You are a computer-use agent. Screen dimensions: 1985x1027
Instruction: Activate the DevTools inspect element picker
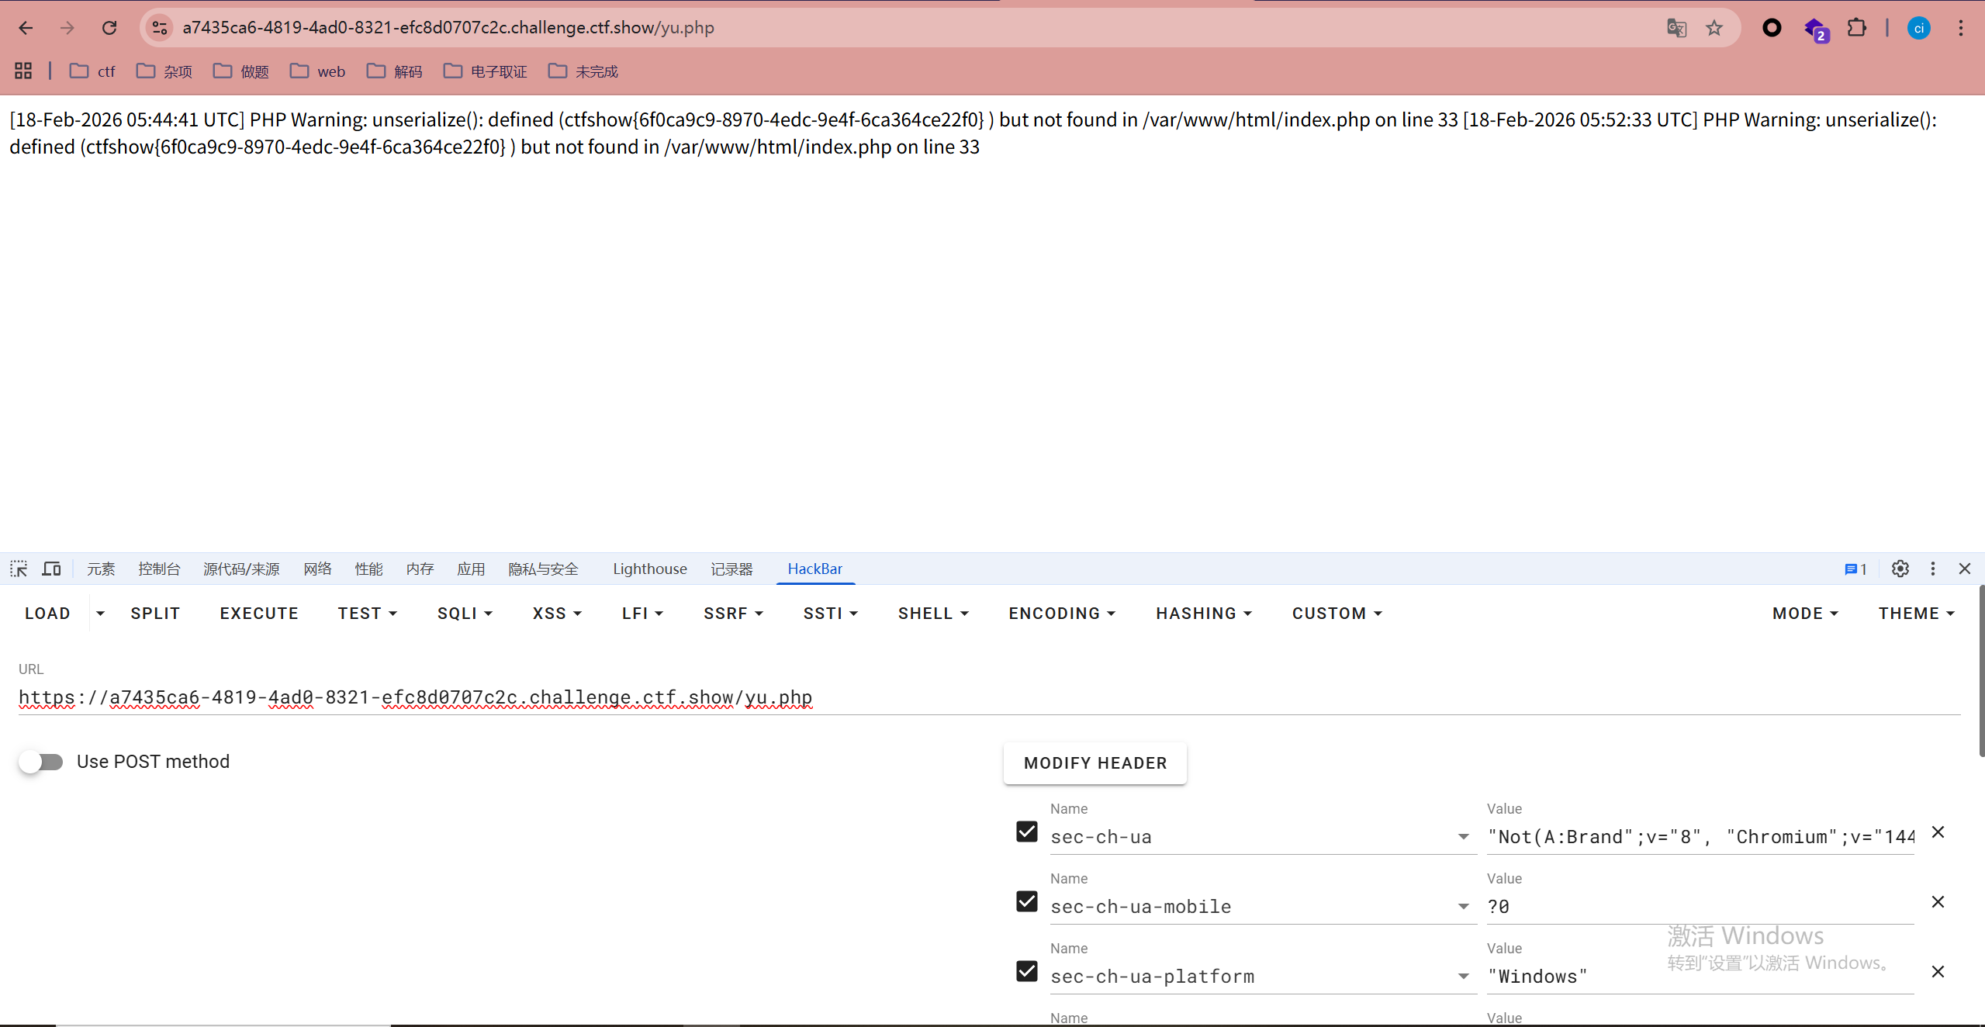(x=19, y=569)
